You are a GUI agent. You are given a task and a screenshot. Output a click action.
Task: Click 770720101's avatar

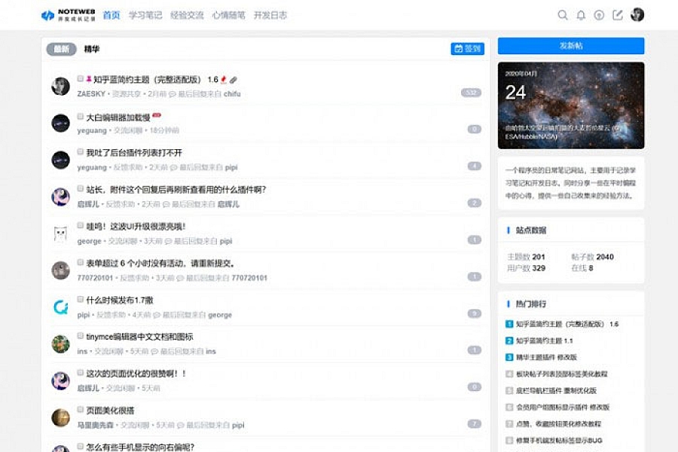(60, 270)
